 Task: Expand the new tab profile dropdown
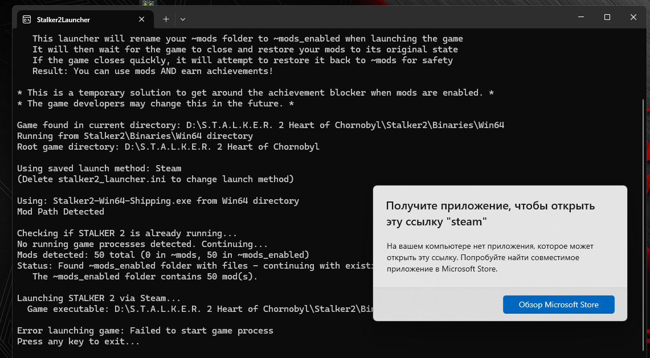183,19
